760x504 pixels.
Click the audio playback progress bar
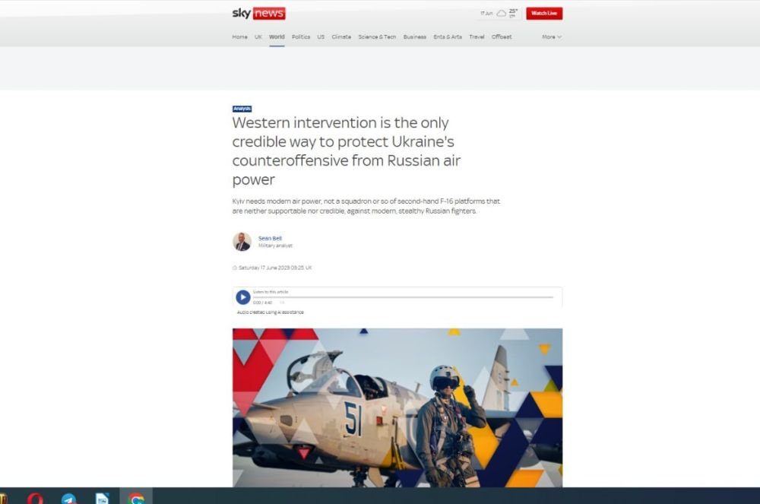(x=403, y=295)
